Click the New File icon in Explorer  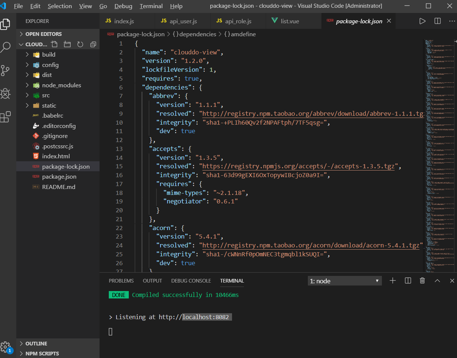[54, 44]
